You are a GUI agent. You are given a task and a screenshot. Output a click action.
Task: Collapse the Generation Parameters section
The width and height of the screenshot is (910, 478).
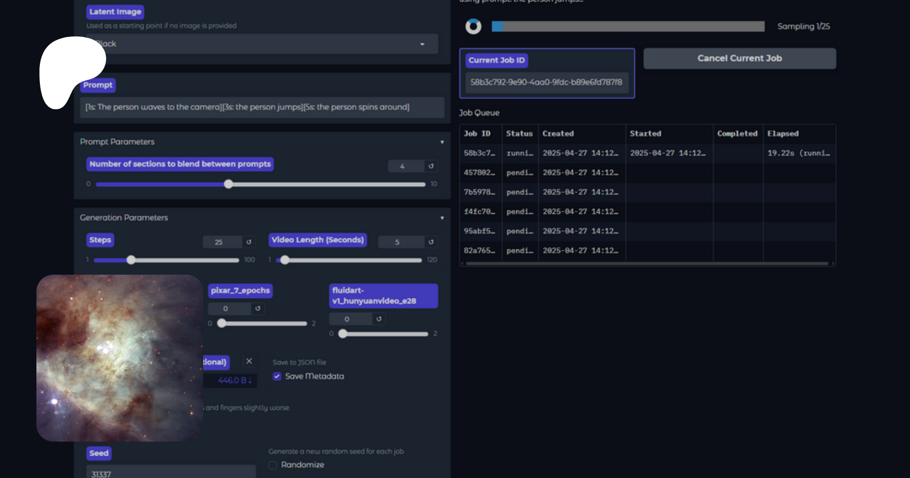pos(442,218)
